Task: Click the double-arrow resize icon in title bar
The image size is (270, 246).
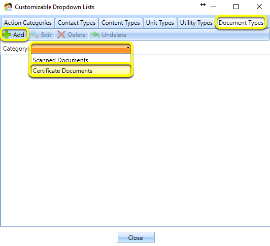Action: pyautogui.click(x=203, y=5)
